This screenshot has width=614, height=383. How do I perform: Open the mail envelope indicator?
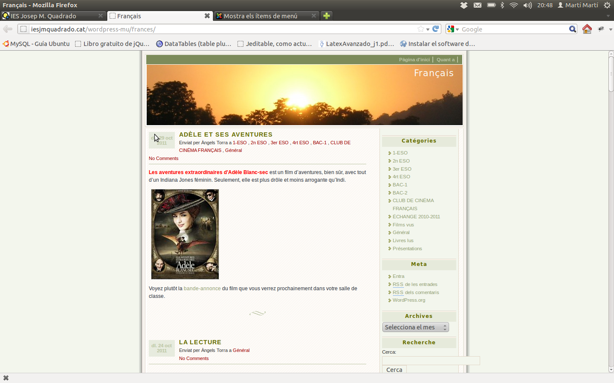[478, 5]
